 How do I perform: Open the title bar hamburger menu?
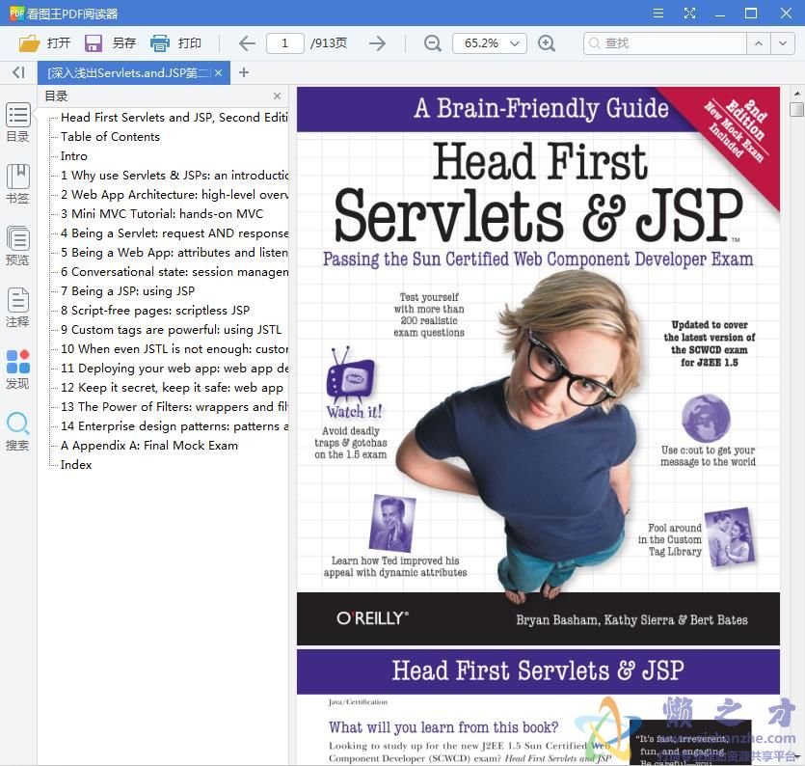tap(658, 13)
